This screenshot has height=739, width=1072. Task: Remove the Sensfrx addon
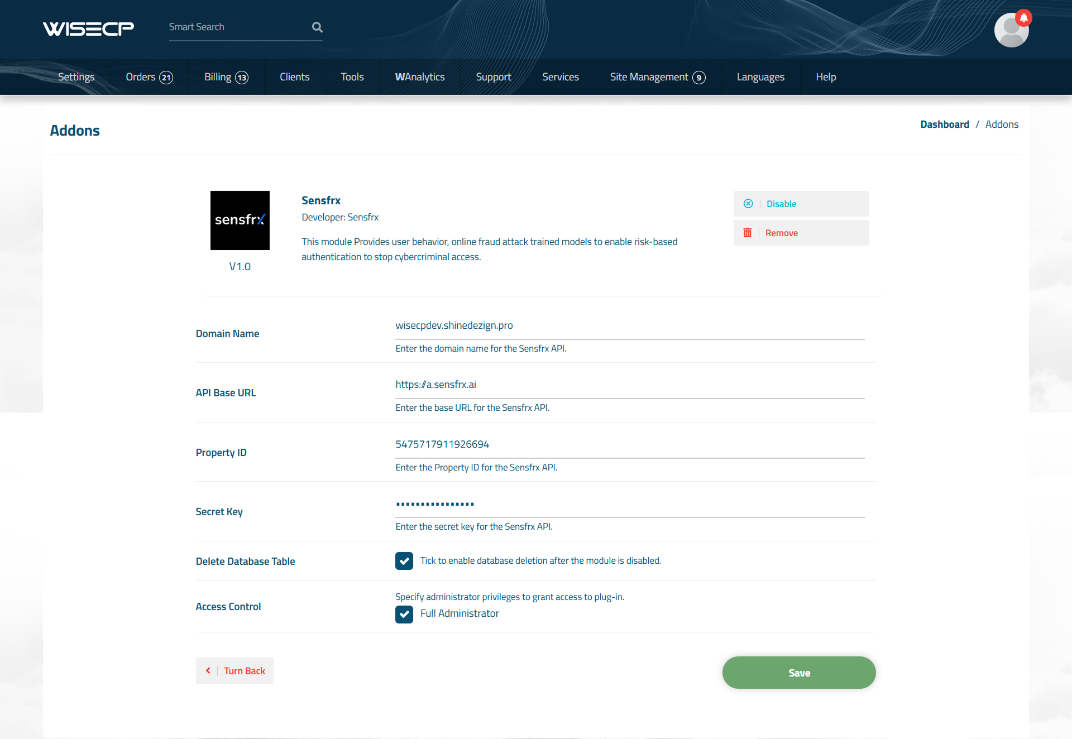click(801, 233)
